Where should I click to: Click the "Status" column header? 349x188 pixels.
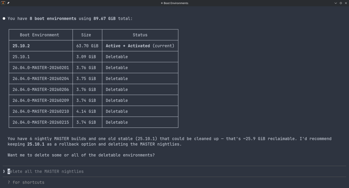140,35
